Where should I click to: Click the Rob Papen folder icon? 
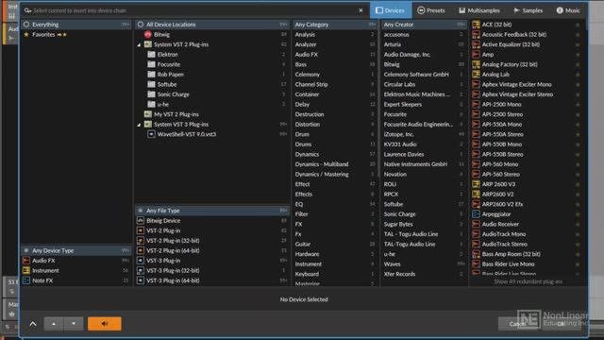click(x=151, y=75)
